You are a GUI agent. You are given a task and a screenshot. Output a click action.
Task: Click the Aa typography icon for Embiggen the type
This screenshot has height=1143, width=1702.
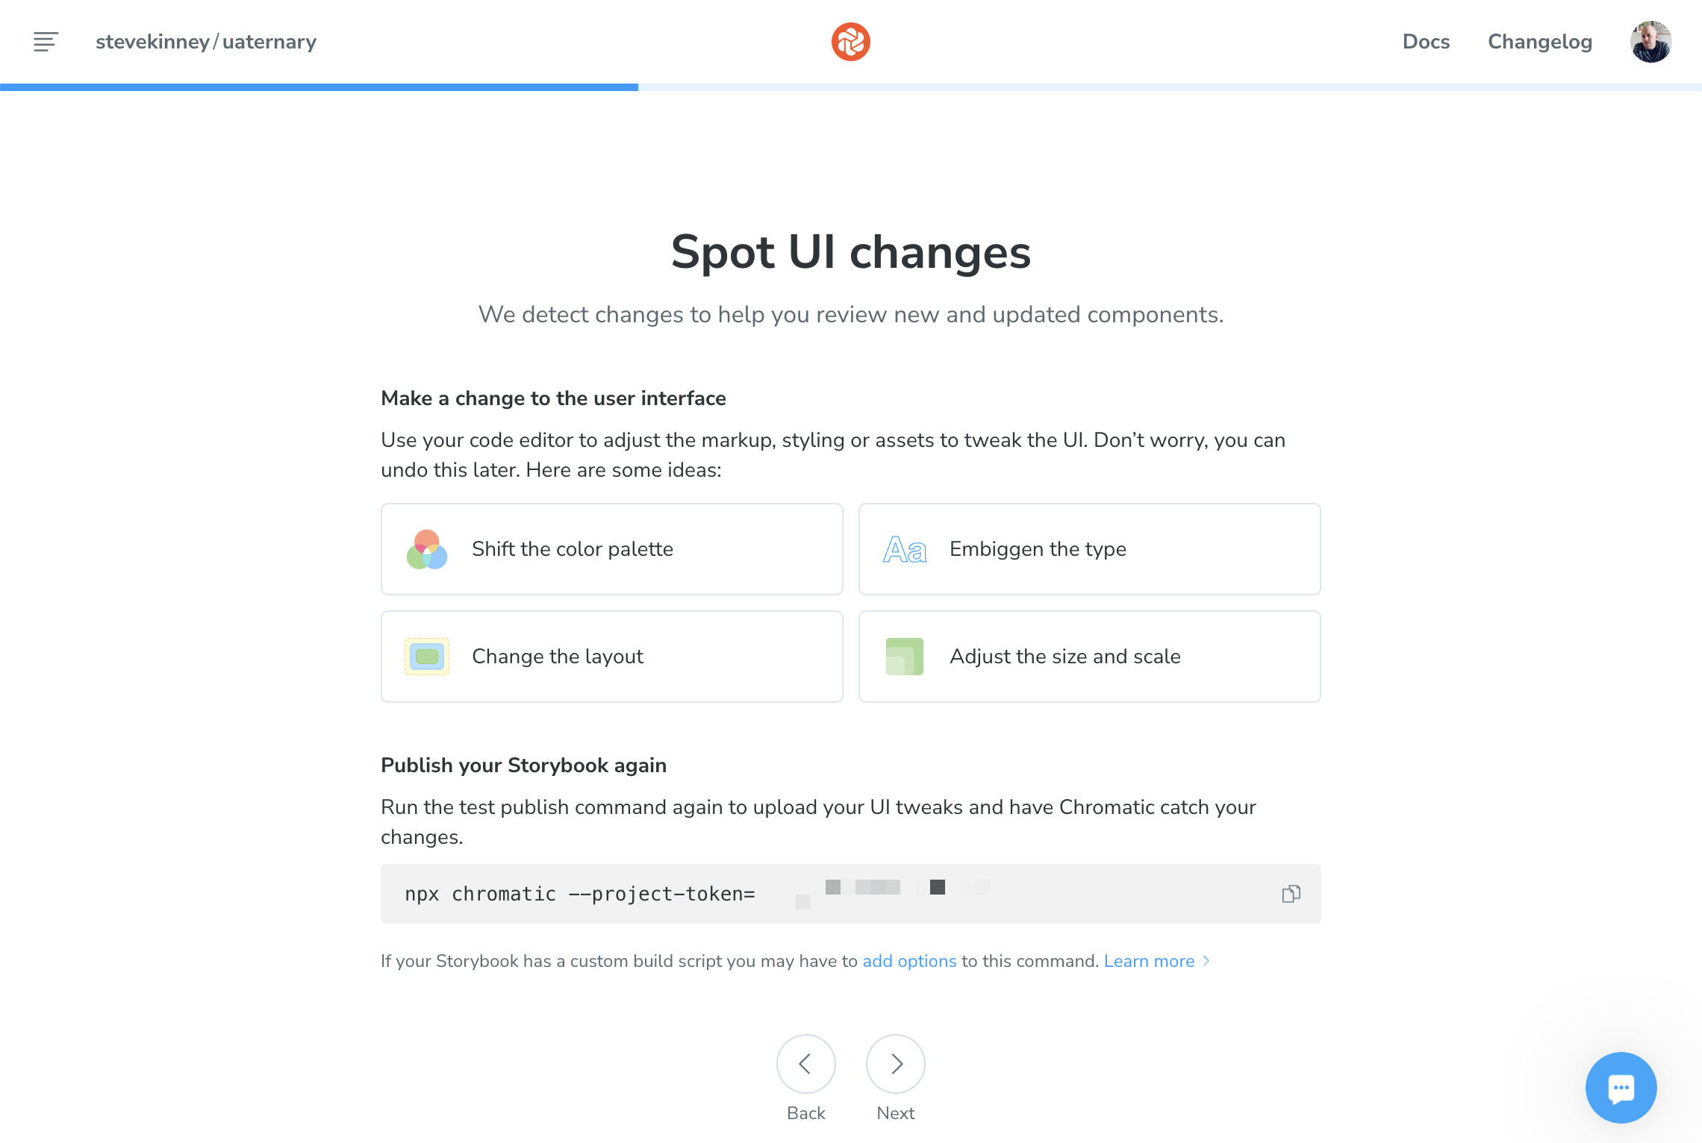[904, 550]
